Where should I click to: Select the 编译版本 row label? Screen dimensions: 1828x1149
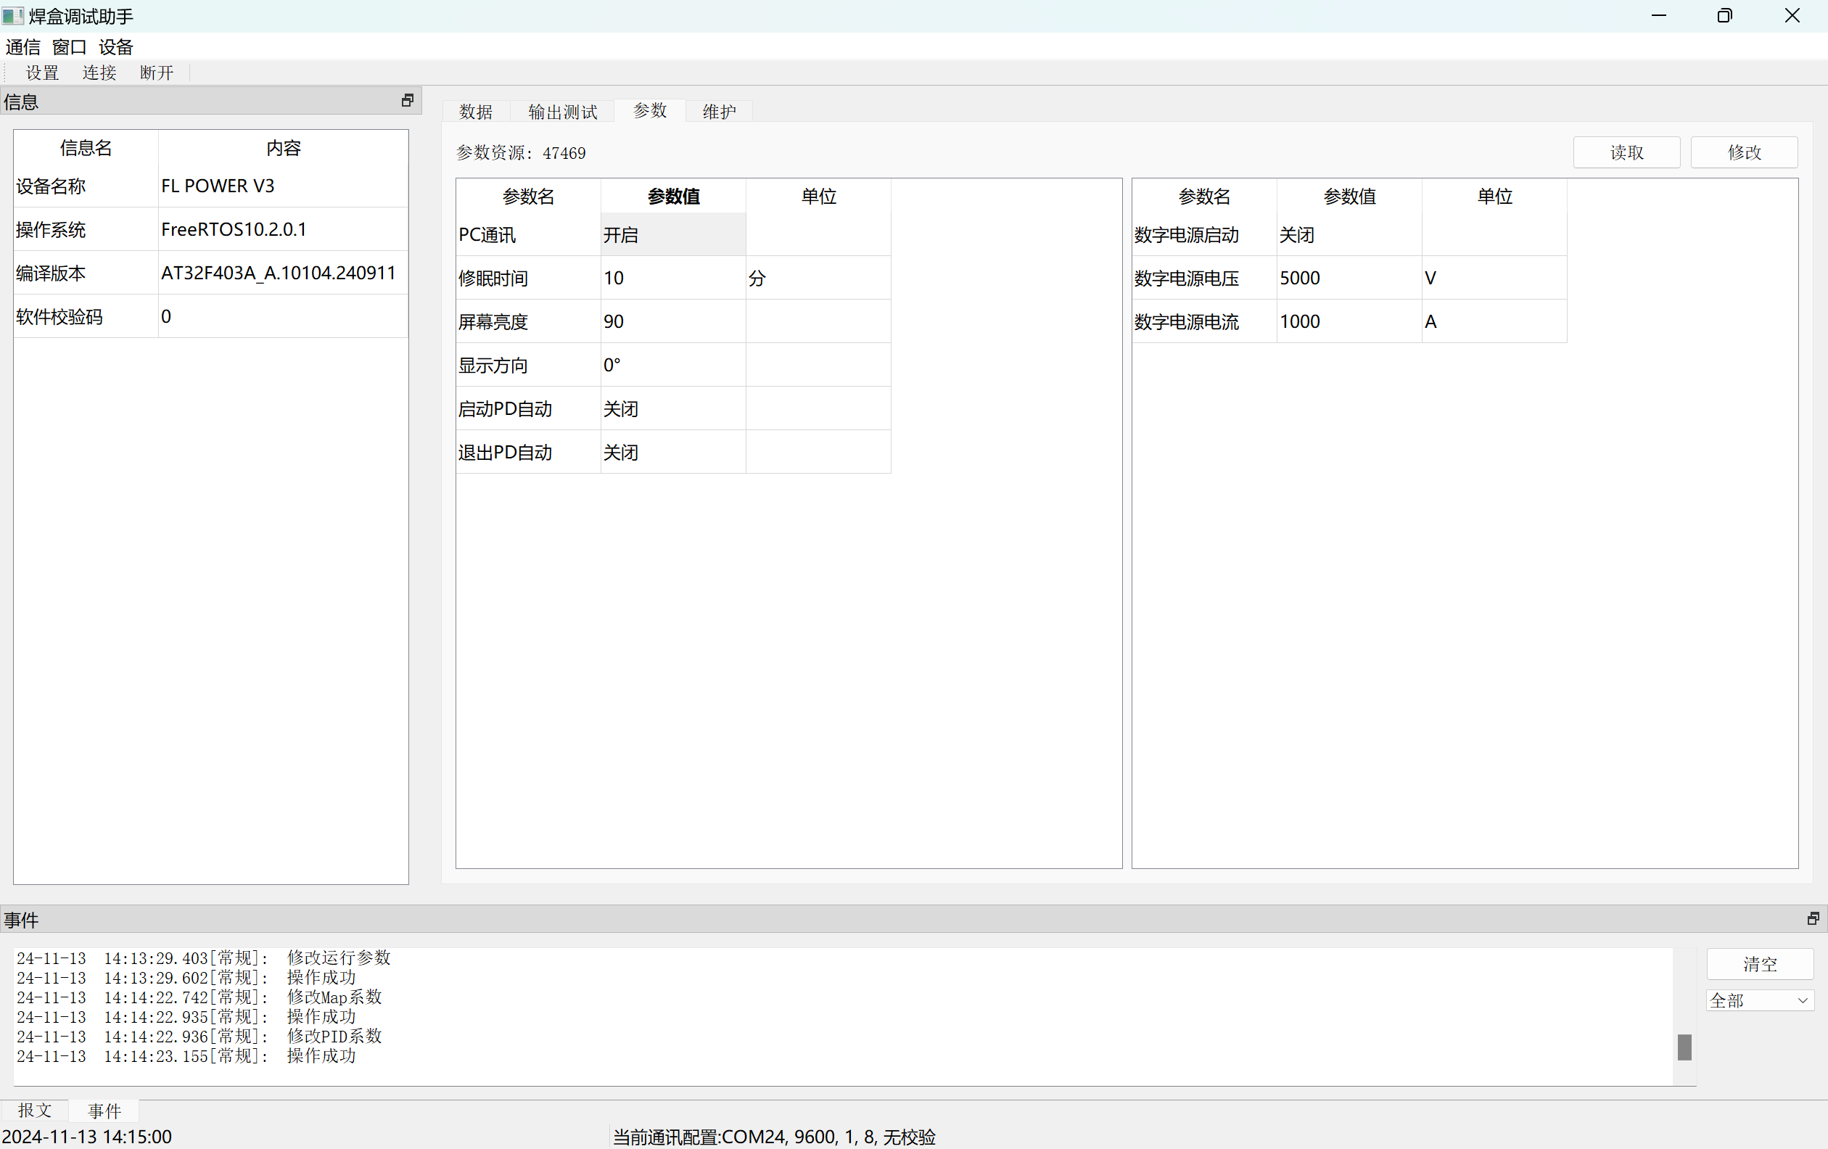pyautogui.click(x=86, y=273)
